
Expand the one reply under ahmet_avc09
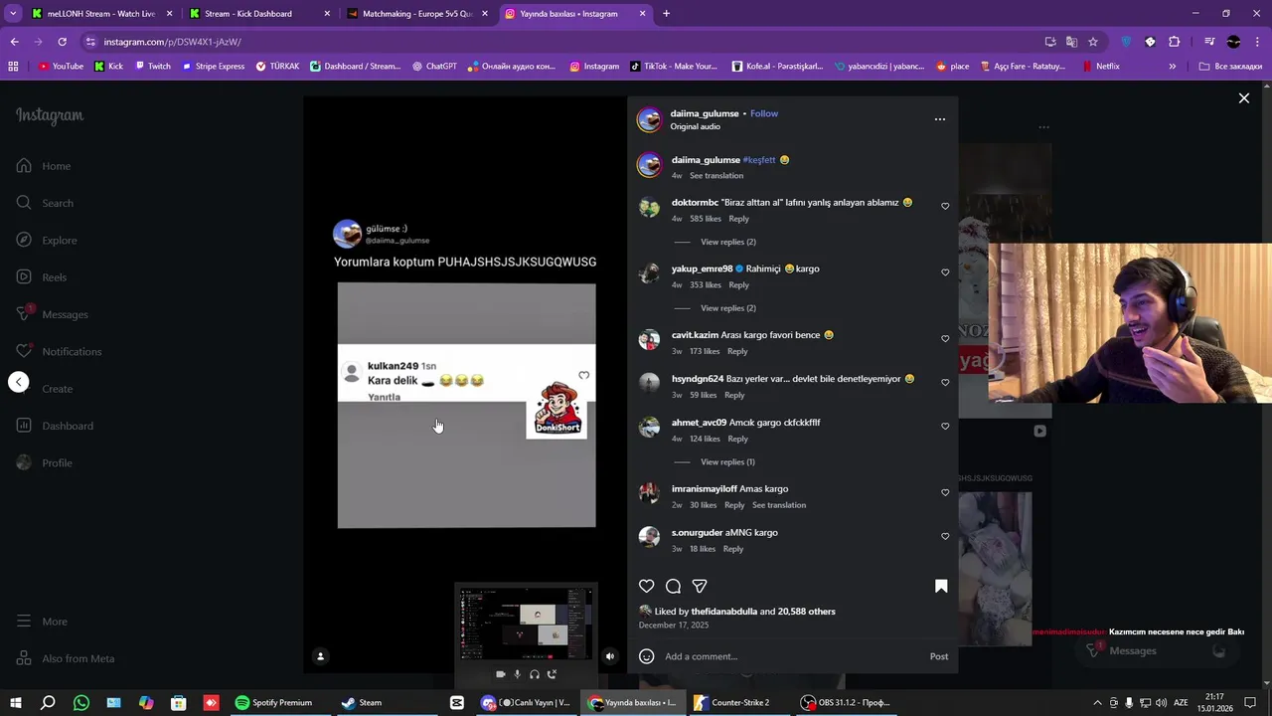click(727, 462)
